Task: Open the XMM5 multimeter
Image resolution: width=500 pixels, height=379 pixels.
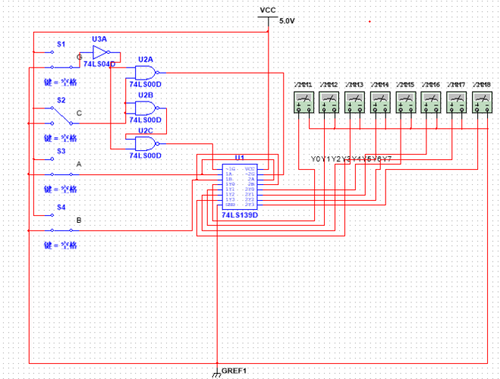Action: coord(406,102)
